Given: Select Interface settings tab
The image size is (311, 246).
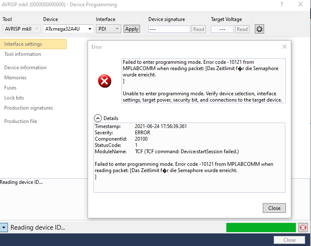Looking at the screenshot, I should click(33, 44).
